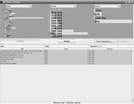The height and width of the screenshot is (104, 134).
Task: Click the Decade combo box label
Action: (x=62, y=6)
